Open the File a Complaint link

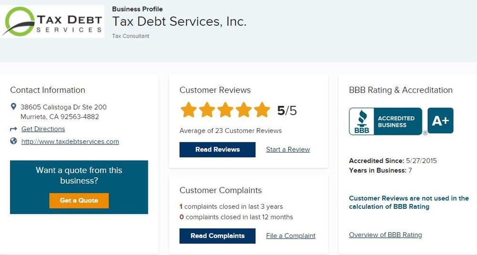click(x=290, y=235)
